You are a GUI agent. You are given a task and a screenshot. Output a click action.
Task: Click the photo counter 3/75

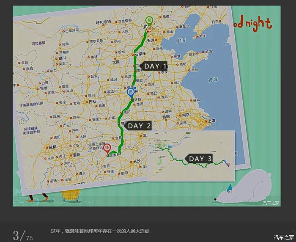[x=23, y=236]
